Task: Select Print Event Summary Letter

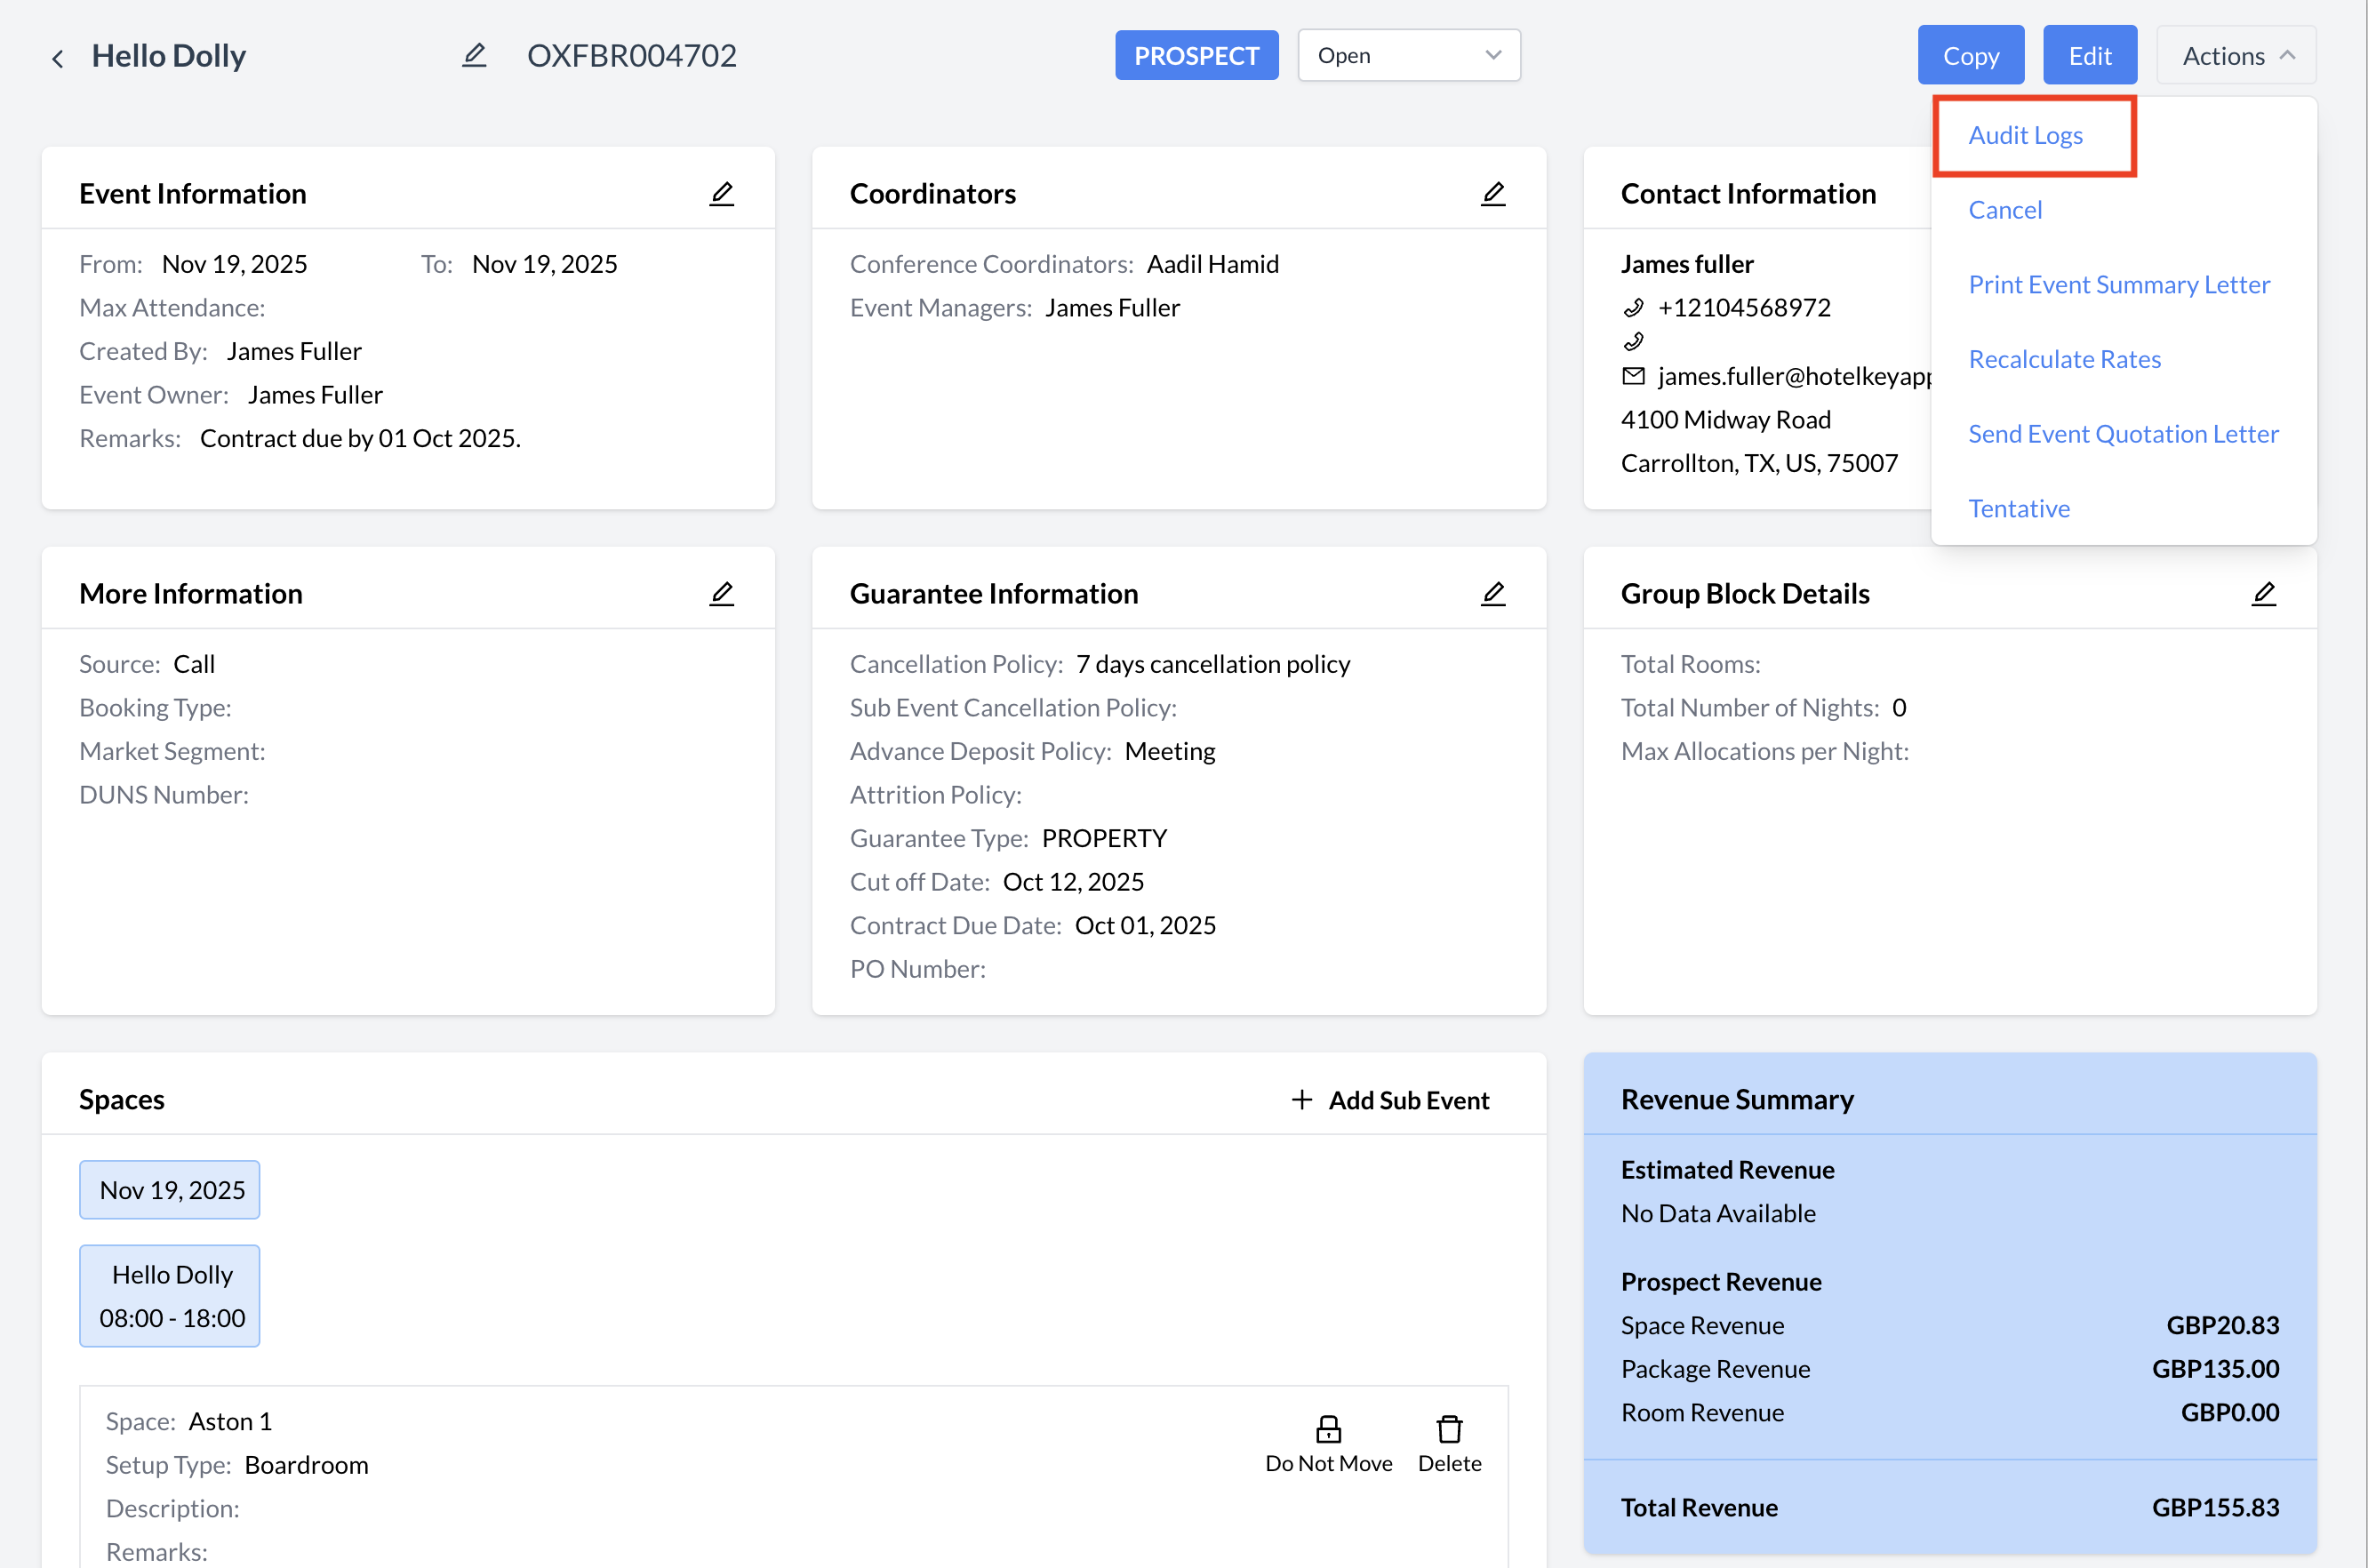Action: pos(2118,284)
